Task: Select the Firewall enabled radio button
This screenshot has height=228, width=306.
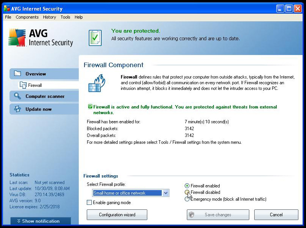Action: [187, 186]
